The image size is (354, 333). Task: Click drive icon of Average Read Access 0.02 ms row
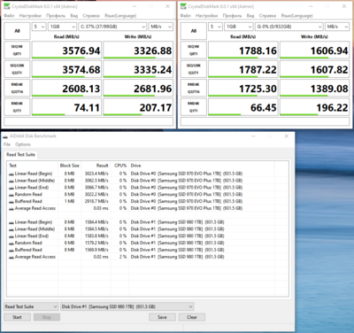(x=12, y=257)
